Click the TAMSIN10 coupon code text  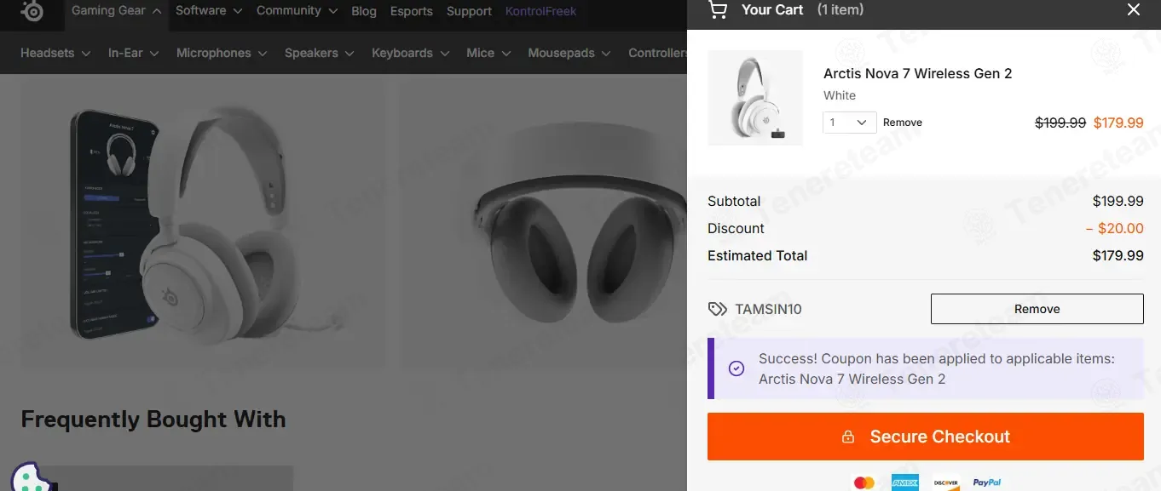[769, 309]
